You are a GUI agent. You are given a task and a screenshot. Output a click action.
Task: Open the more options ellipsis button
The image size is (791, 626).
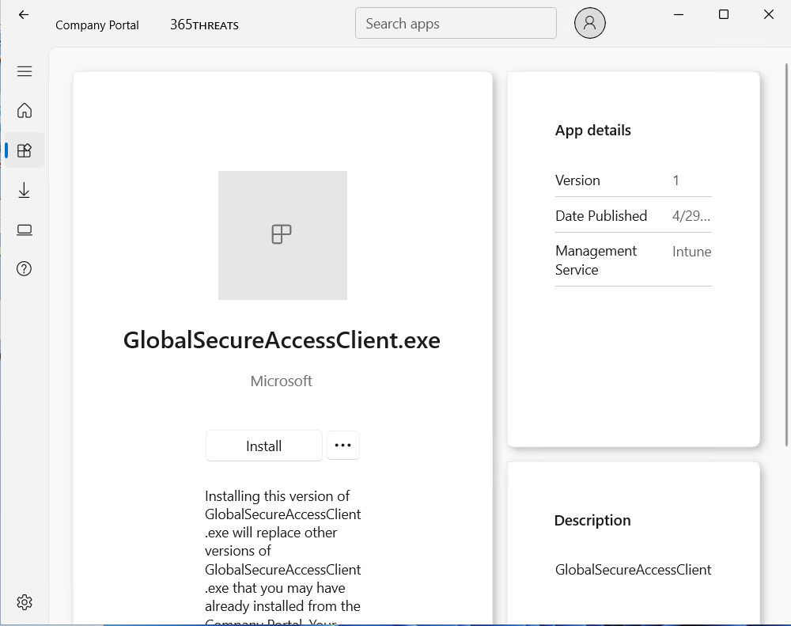click(x=343, y=446)
